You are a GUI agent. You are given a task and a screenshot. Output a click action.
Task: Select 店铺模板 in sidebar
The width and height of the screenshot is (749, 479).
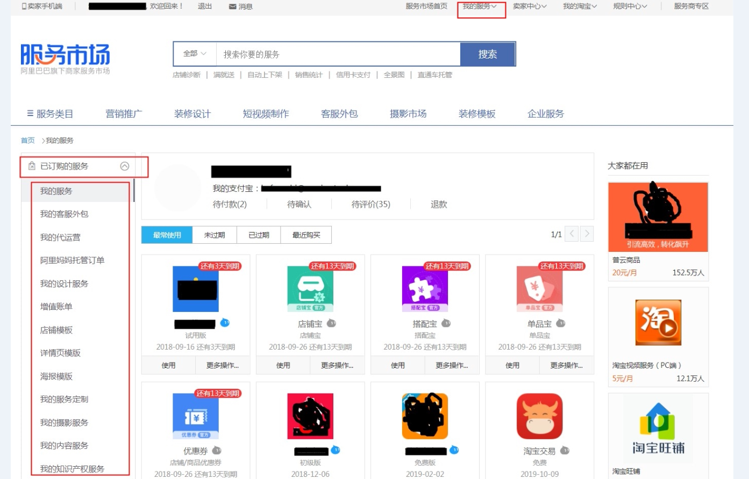click(x=56, y=330)
